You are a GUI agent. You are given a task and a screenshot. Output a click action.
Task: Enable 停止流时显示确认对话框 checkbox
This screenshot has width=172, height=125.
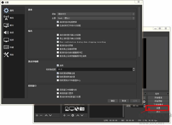[58, 39]
